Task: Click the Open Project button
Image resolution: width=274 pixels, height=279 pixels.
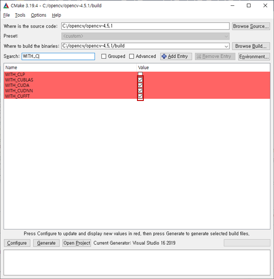Action: click(x=77, y=243)
